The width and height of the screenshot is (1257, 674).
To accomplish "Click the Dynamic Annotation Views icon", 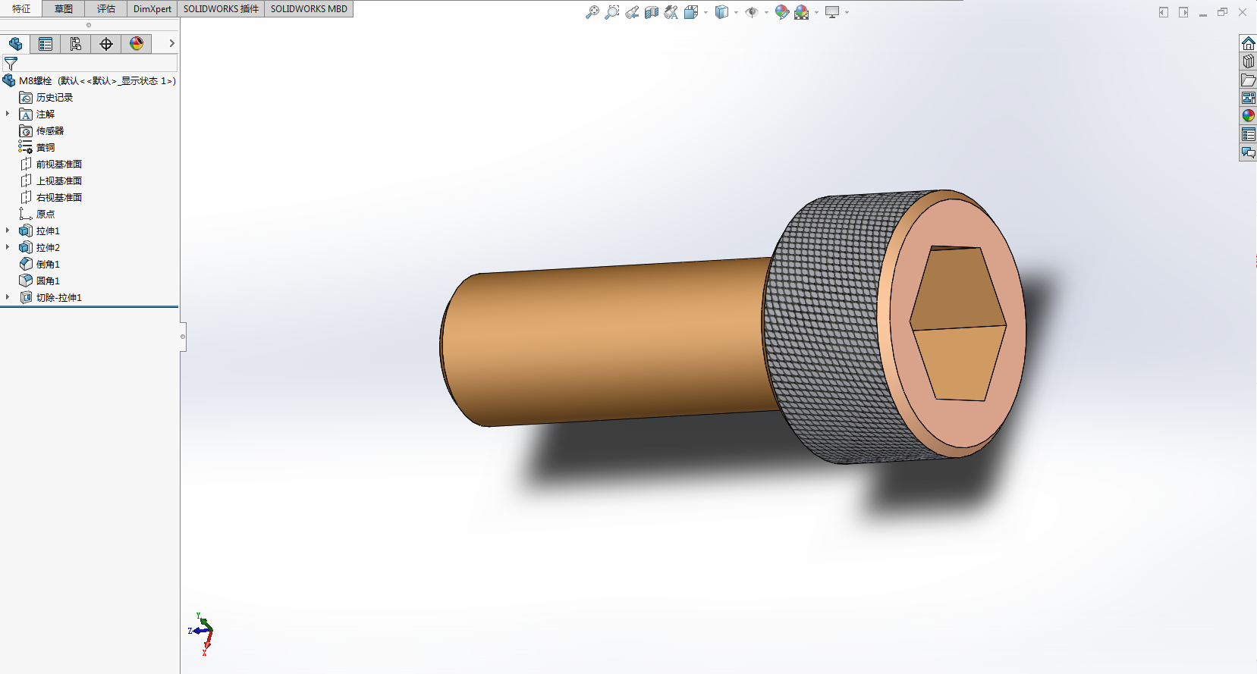I will [x=671, y=12].
